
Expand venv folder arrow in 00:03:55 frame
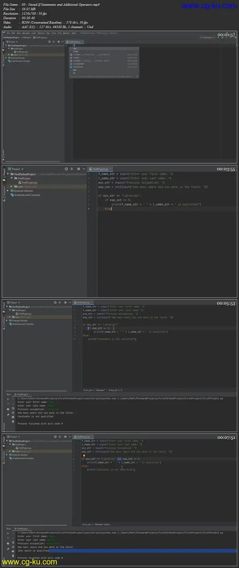[11, 187]
